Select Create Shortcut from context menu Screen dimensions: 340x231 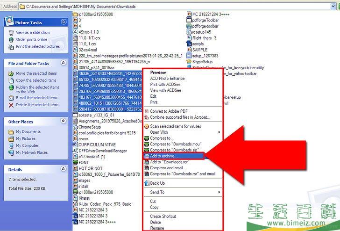point(163,216)
